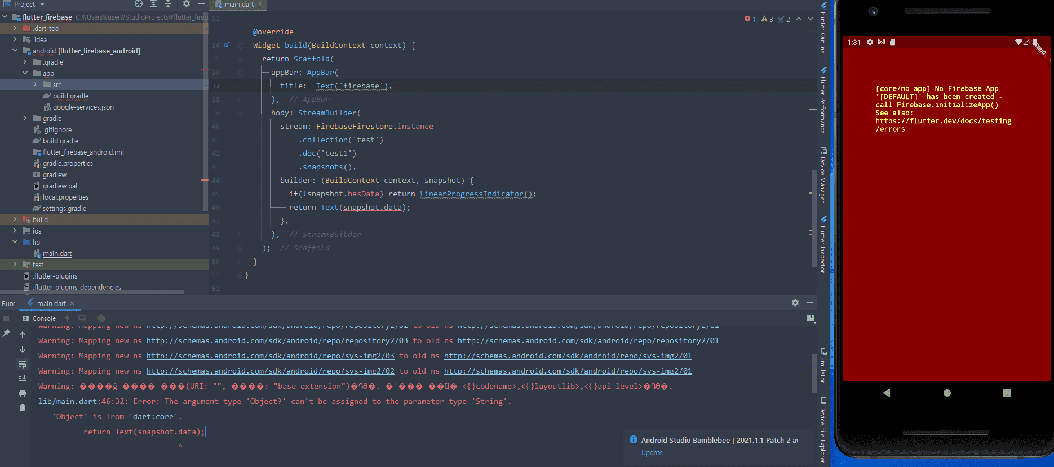Expand the .dart_tool folder

(15, 28)
